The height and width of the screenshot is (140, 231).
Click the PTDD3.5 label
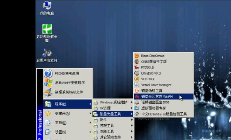pyautogui.click(x=147, y=68)
